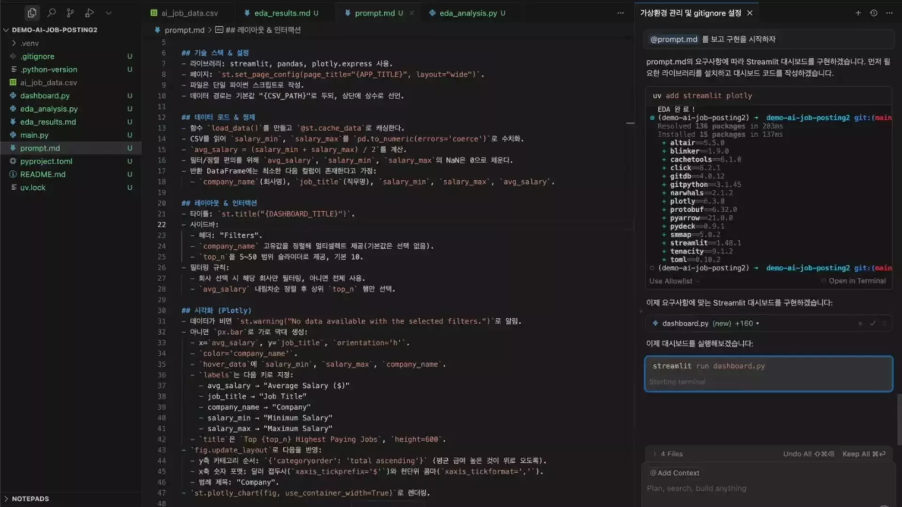Click the @prompt.md mention chip
Viewport: 902px width, 507px height.
[x=674, y=39]
